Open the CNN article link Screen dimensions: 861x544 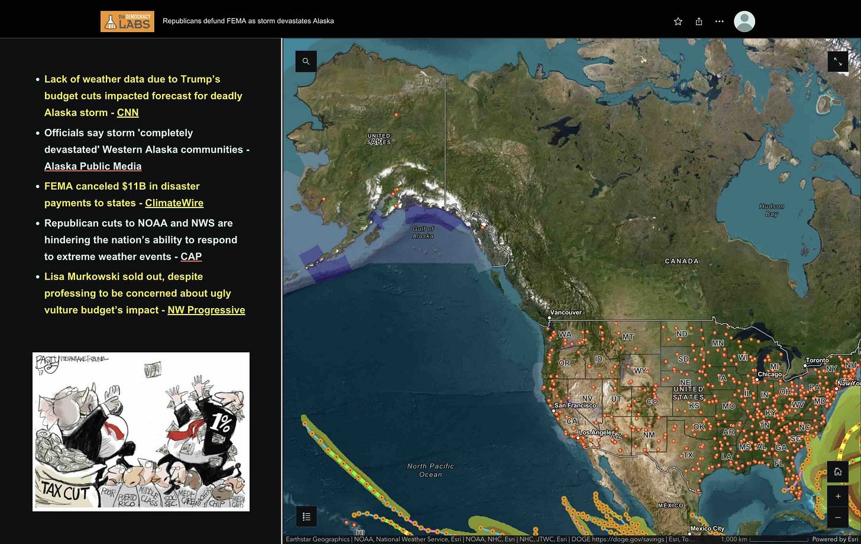(x=128, y=112)
